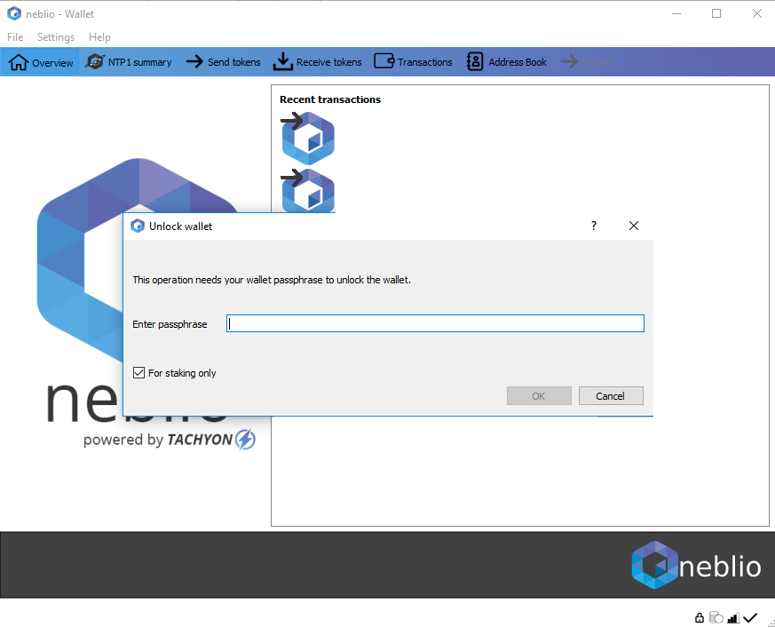This screenshot has height=628, width=775.
Task: Click the "Recent transactions" heading
Action: coord(330,99)
